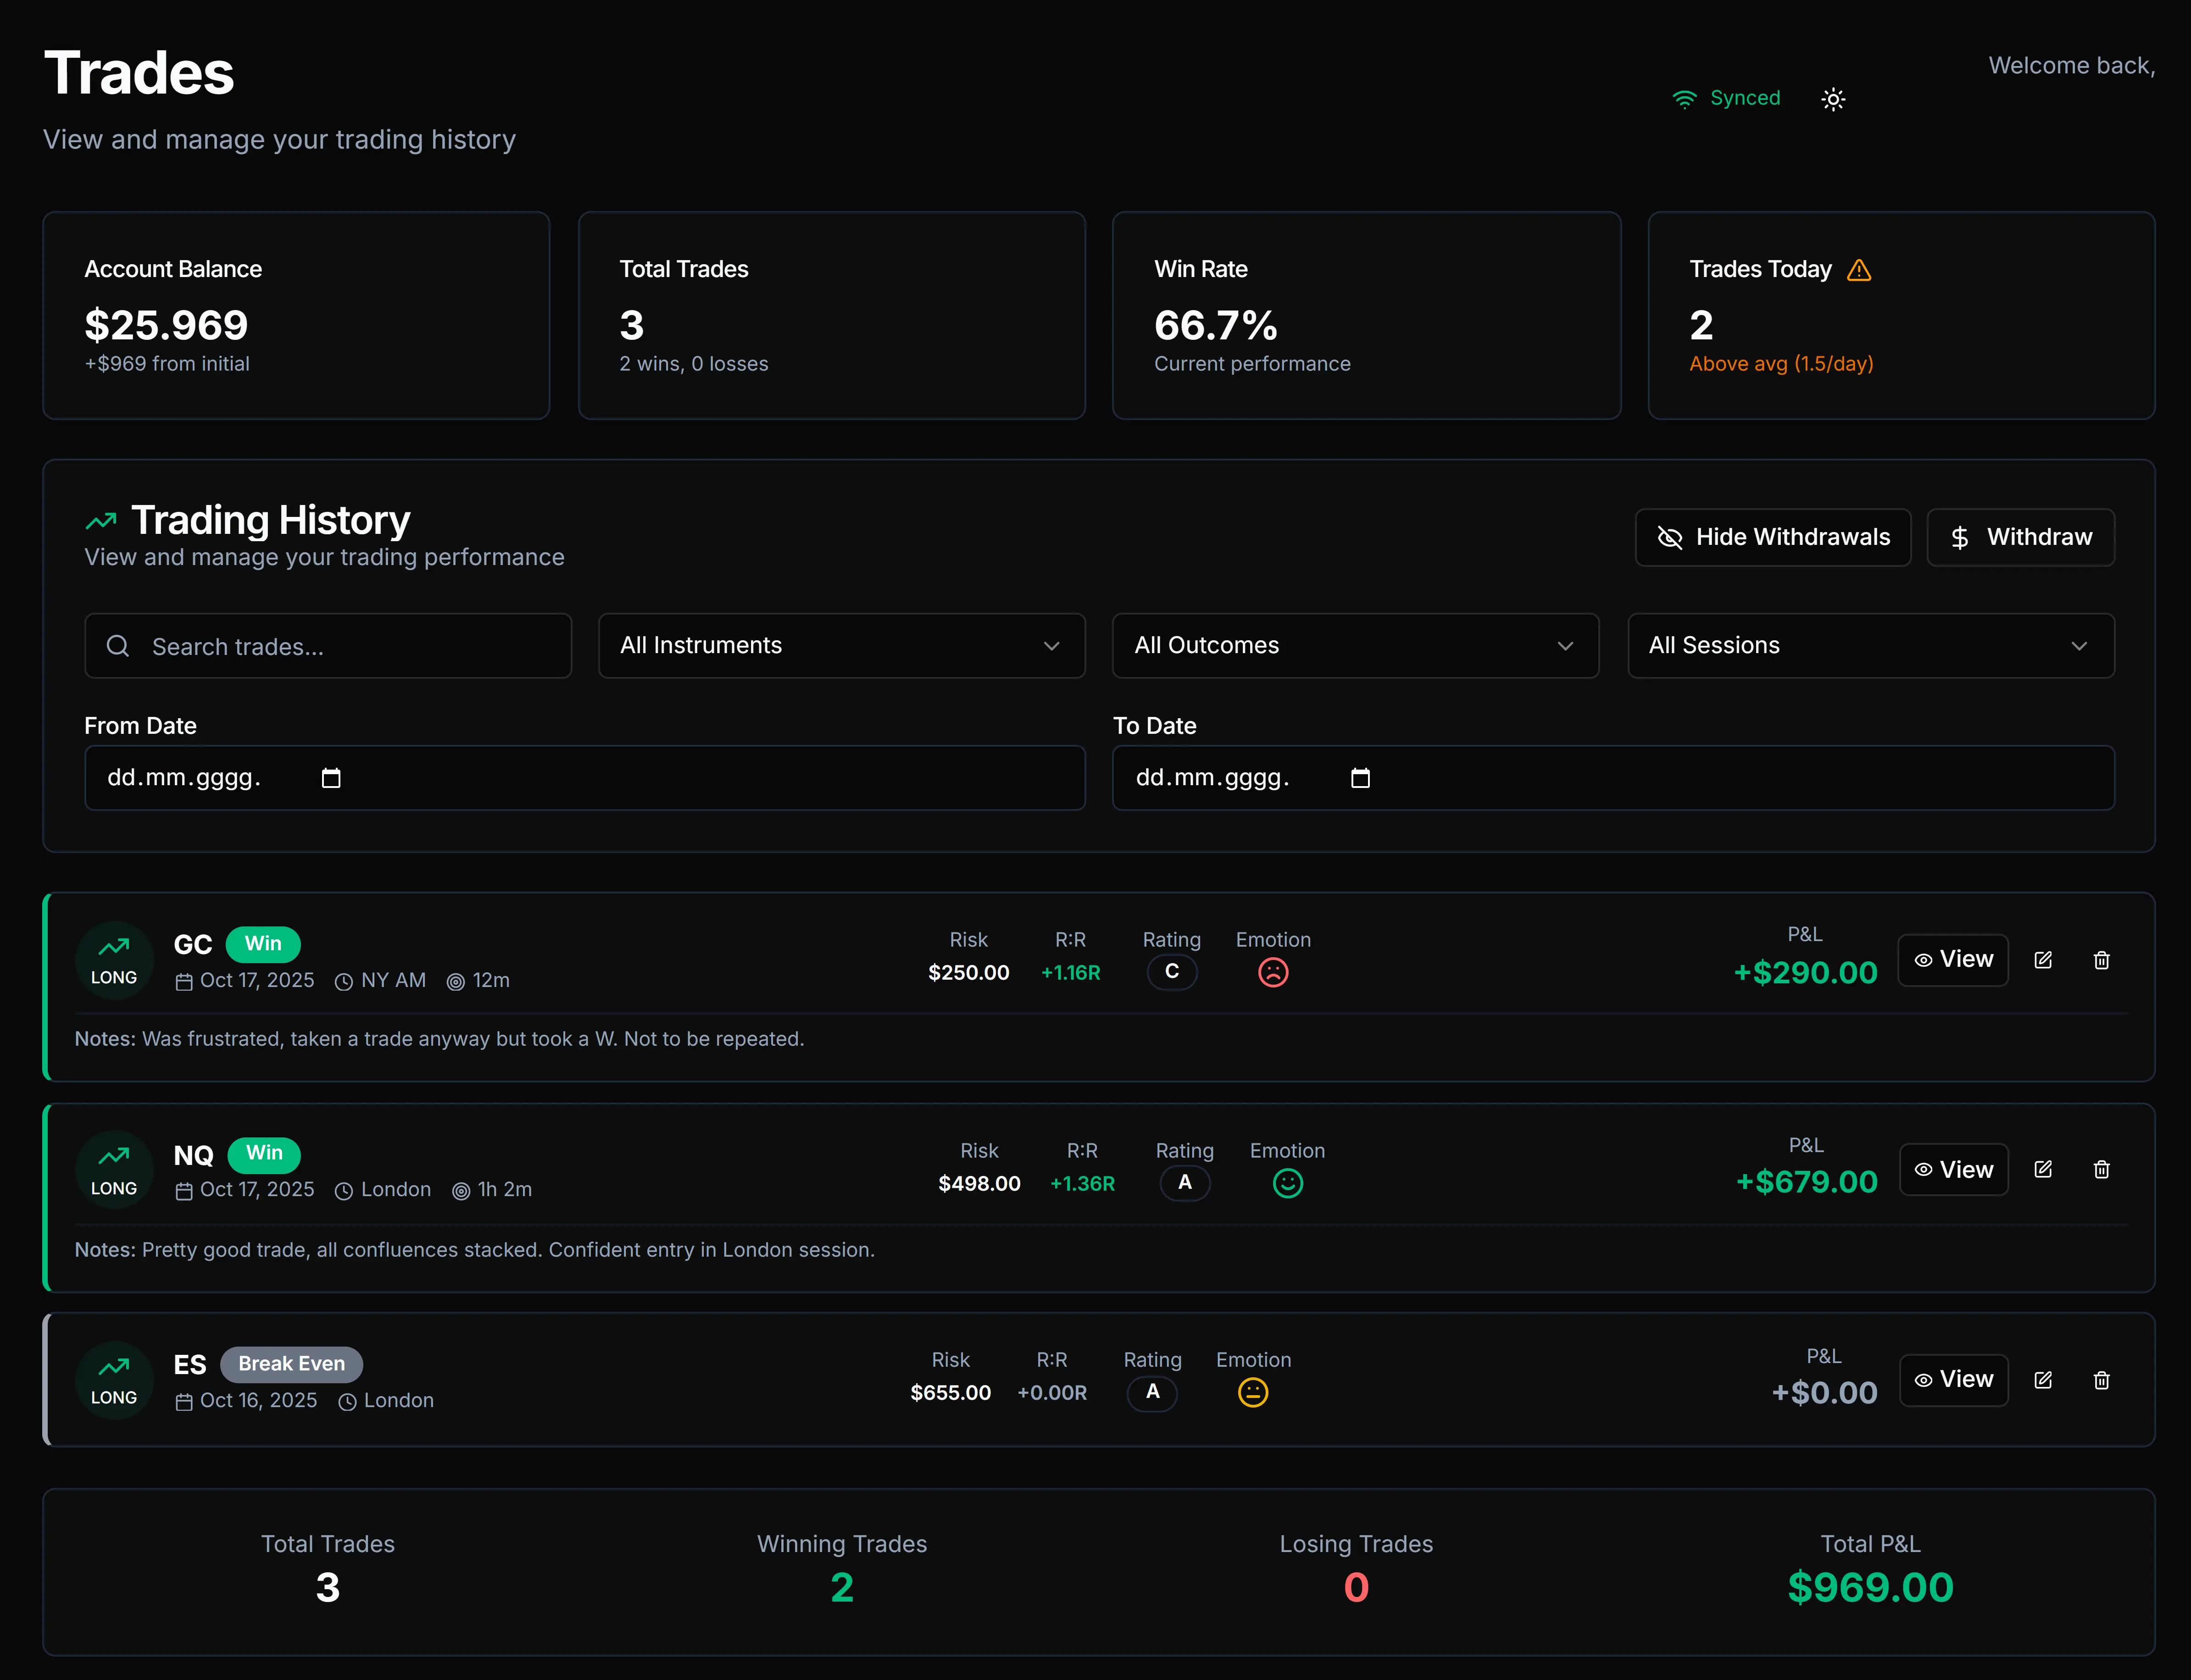Screen dimensions: 2191x1680
Task: Open the All Instruments dropdown
Action: click(x=841, y=646)
